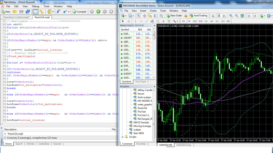The height and width of the screenshot is (153, 273).
Task: Open Insert menu in MetaTrader
Action: (x=143, y=11)
